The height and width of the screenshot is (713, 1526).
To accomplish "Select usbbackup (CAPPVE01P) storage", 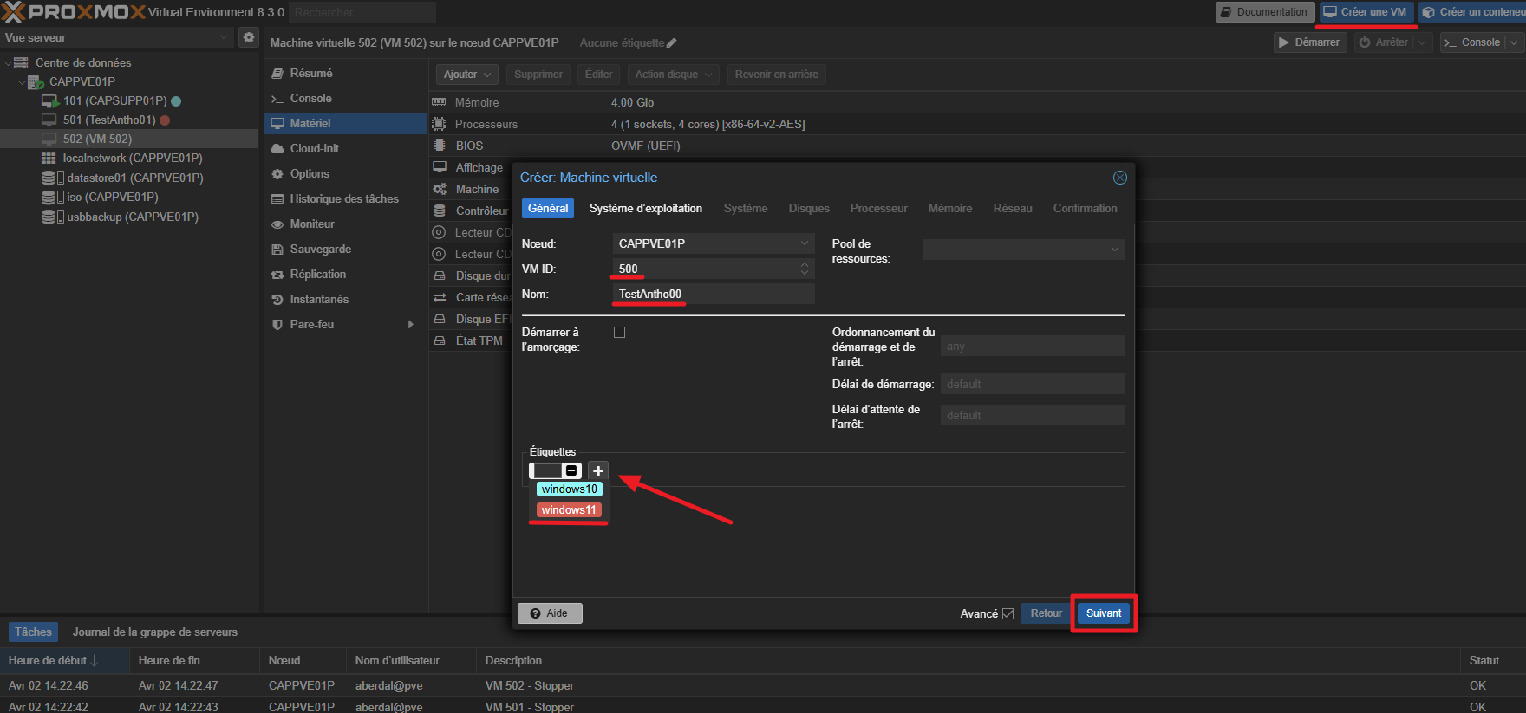I will coord(133,217).
